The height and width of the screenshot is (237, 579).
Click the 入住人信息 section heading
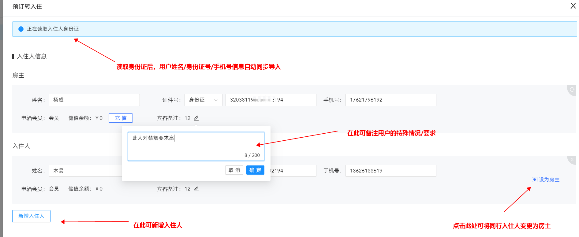[x=32, y=56]
